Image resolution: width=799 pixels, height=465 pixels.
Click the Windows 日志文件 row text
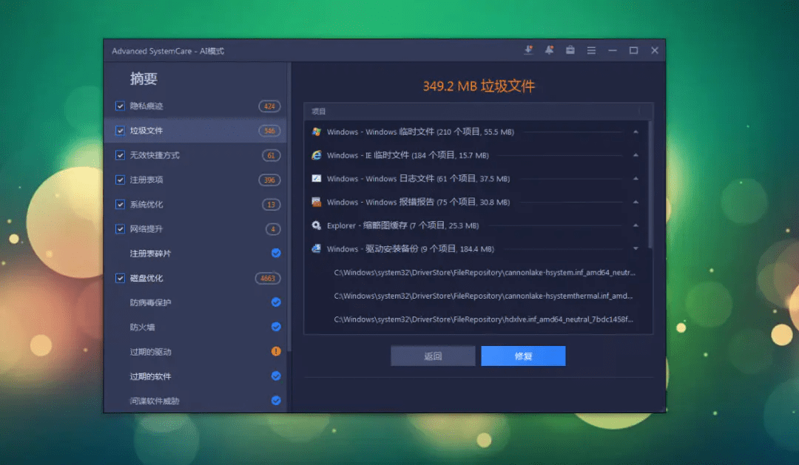[418, 178]
